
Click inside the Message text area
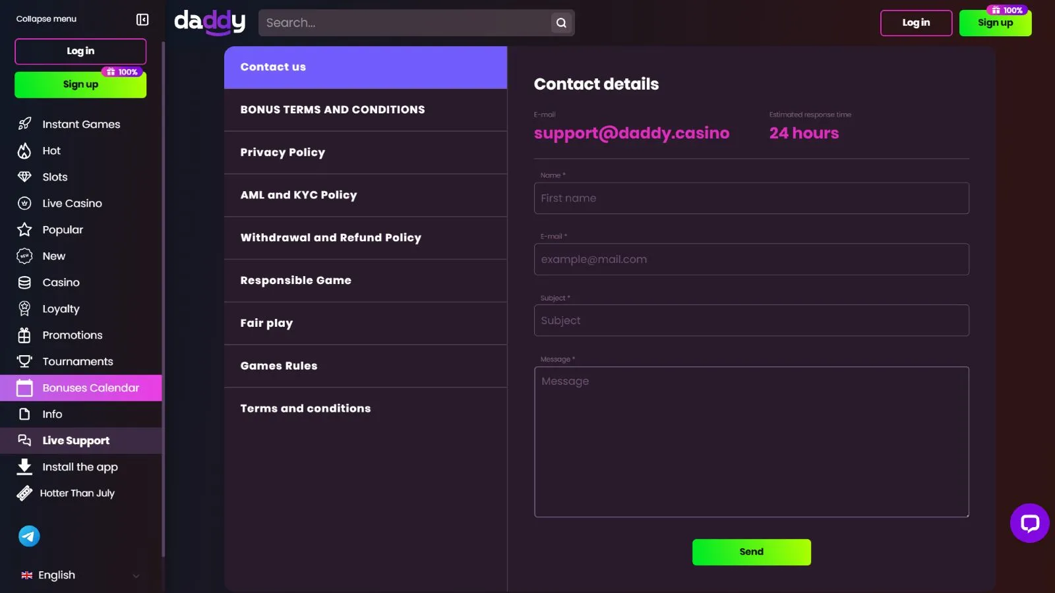751,441
